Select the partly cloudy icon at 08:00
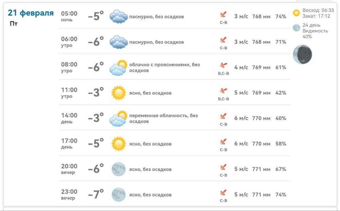Image resolution: width=340 pixels, height=211 pixels. point(118,67)
